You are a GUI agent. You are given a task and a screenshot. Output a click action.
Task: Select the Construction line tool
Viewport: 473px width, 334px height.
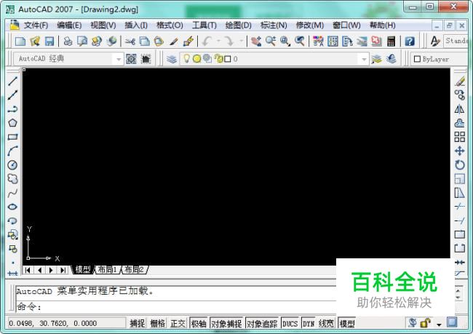pyautogui.click(x=12, y=95)
